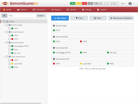Screen dimensions: 138x104
Task: Go to the Settings menu
Action: (87, 9)
